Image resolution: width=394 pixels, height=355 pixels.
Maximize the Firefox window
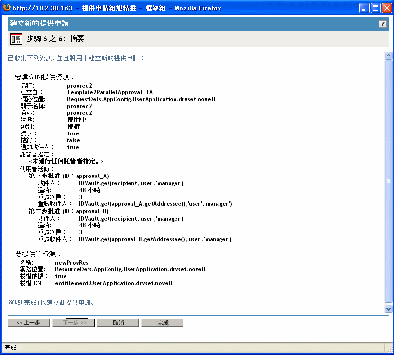pos(375,8)
